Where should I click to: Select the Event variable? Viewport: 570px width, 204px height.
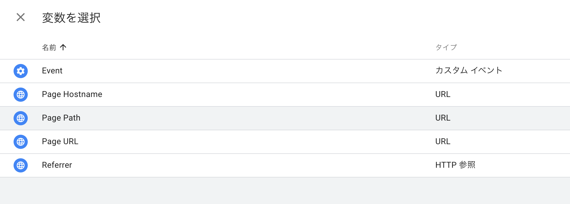coord(52,71)
